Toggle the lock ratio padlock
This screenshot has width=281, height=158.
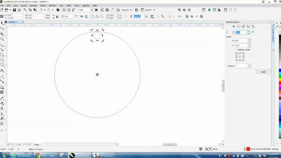(x=57, y=17)
